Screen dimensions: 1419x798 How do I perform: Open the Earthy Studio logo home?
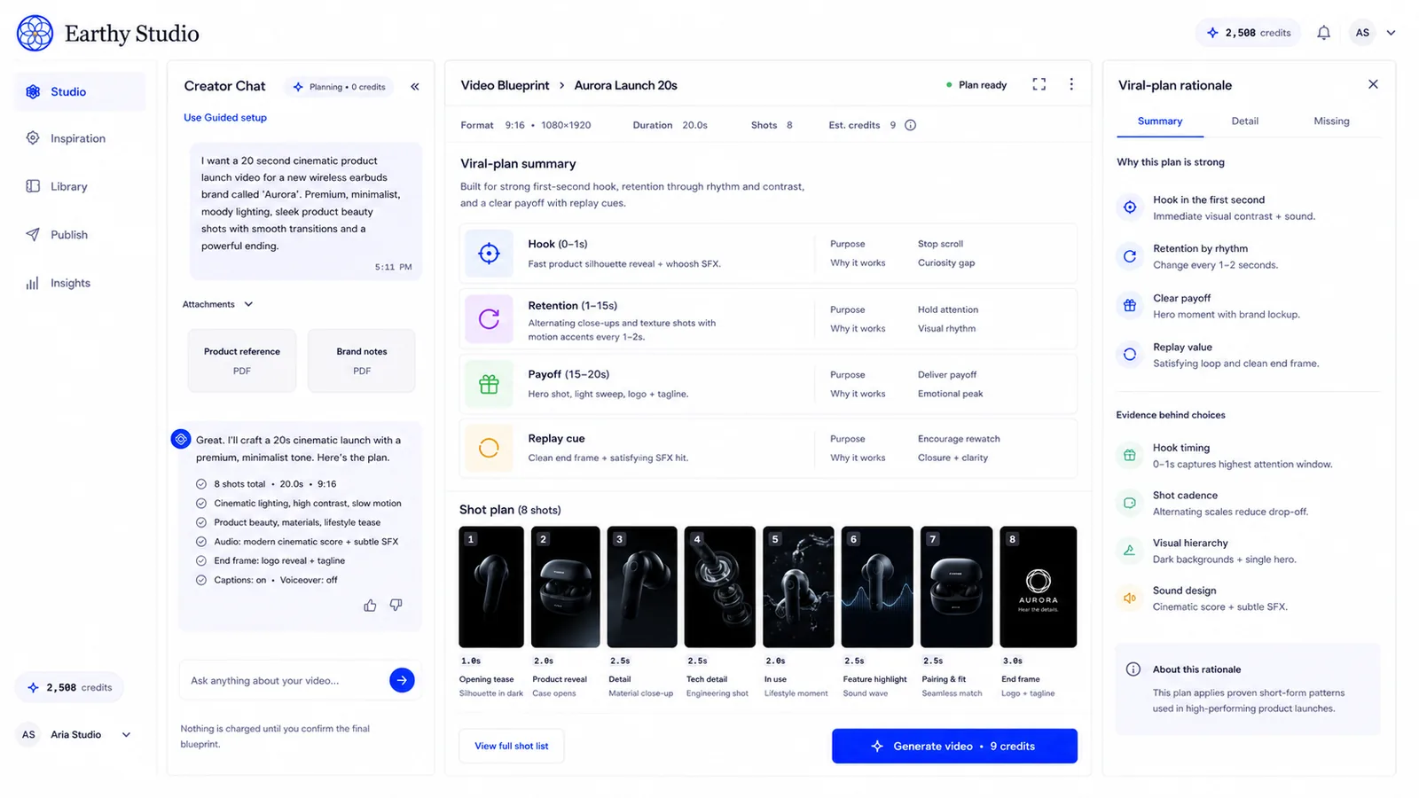click(x=108, y=34)
